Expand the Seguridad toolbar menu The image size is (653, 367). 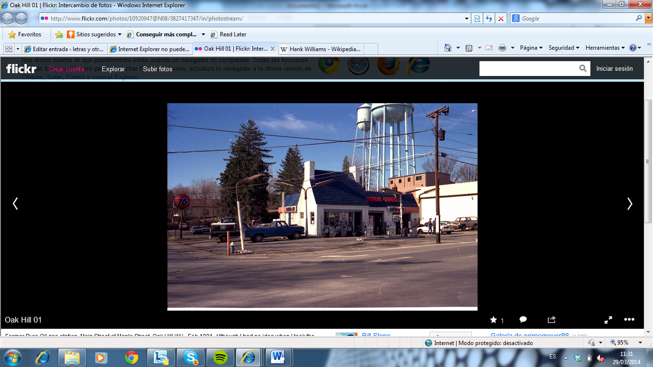coord(564,48)
